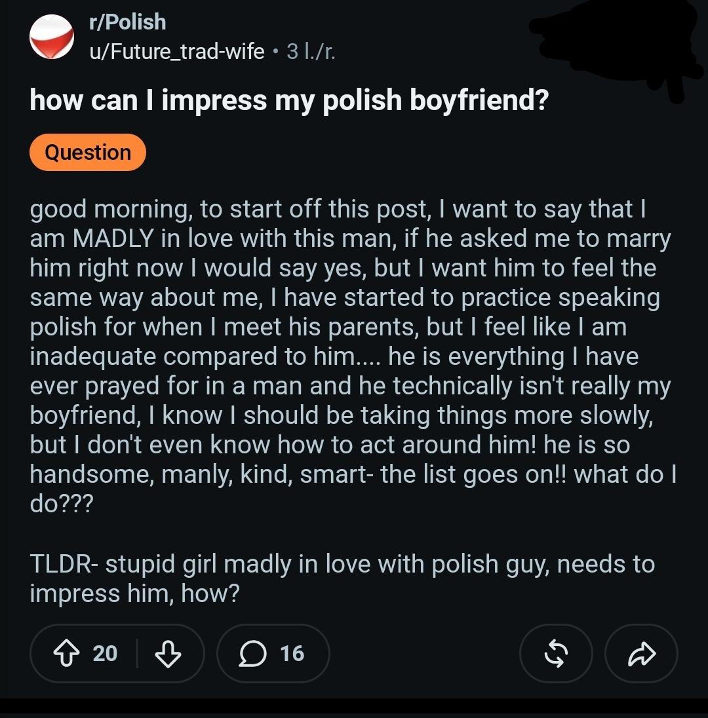Viewport: 708px width, 718px height.
Task: Tap the crosspost circular arrows icon
Action: (556, 653)
